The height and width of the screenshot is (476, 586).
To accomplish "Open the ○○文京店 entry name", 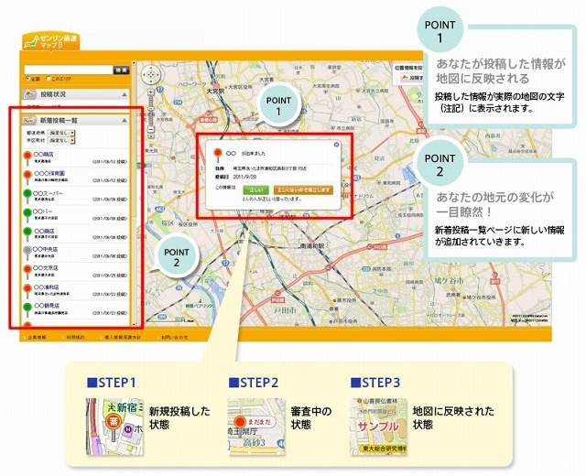I will pos(45,268).
